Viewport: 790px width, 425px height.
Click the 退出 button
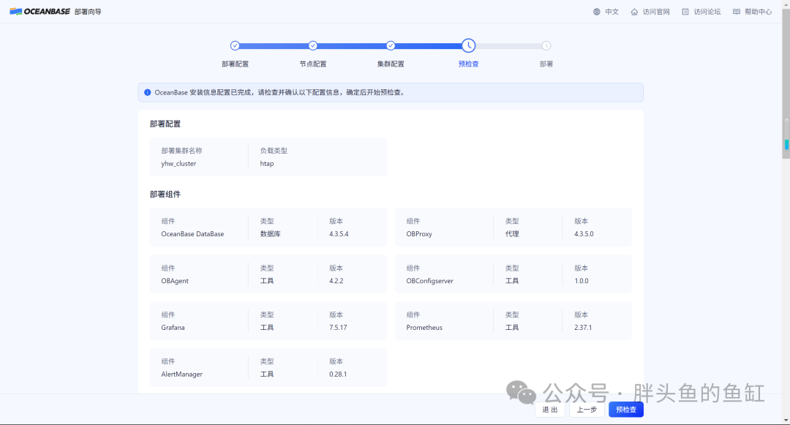coord(550,410)
